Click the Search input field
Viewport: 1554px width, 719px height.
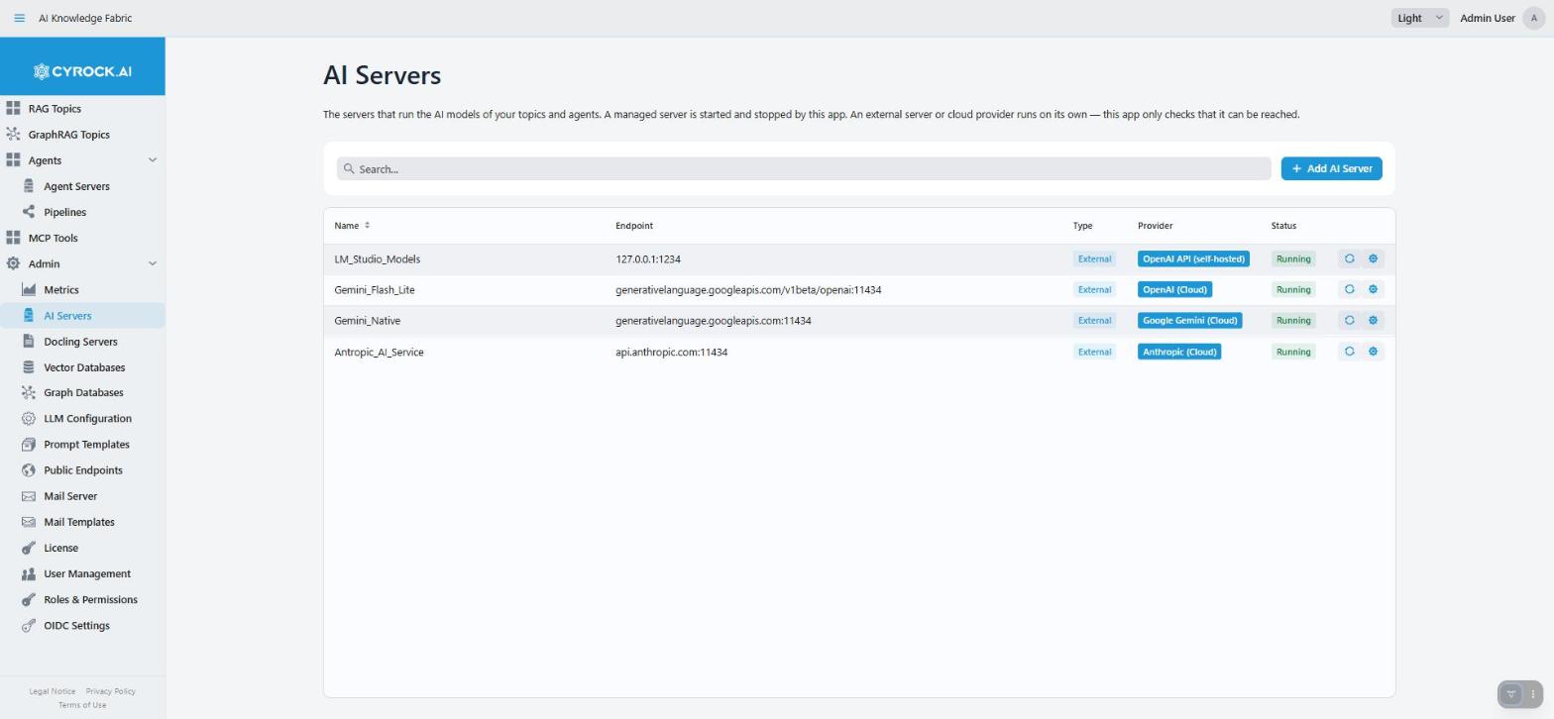coord(804,168)
